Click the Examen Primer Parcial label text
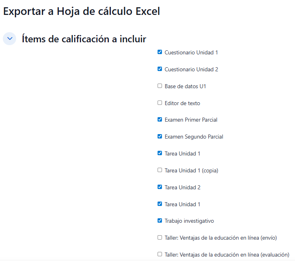The height and width of the screenshot is (261, 295). (x=191, y=120)
